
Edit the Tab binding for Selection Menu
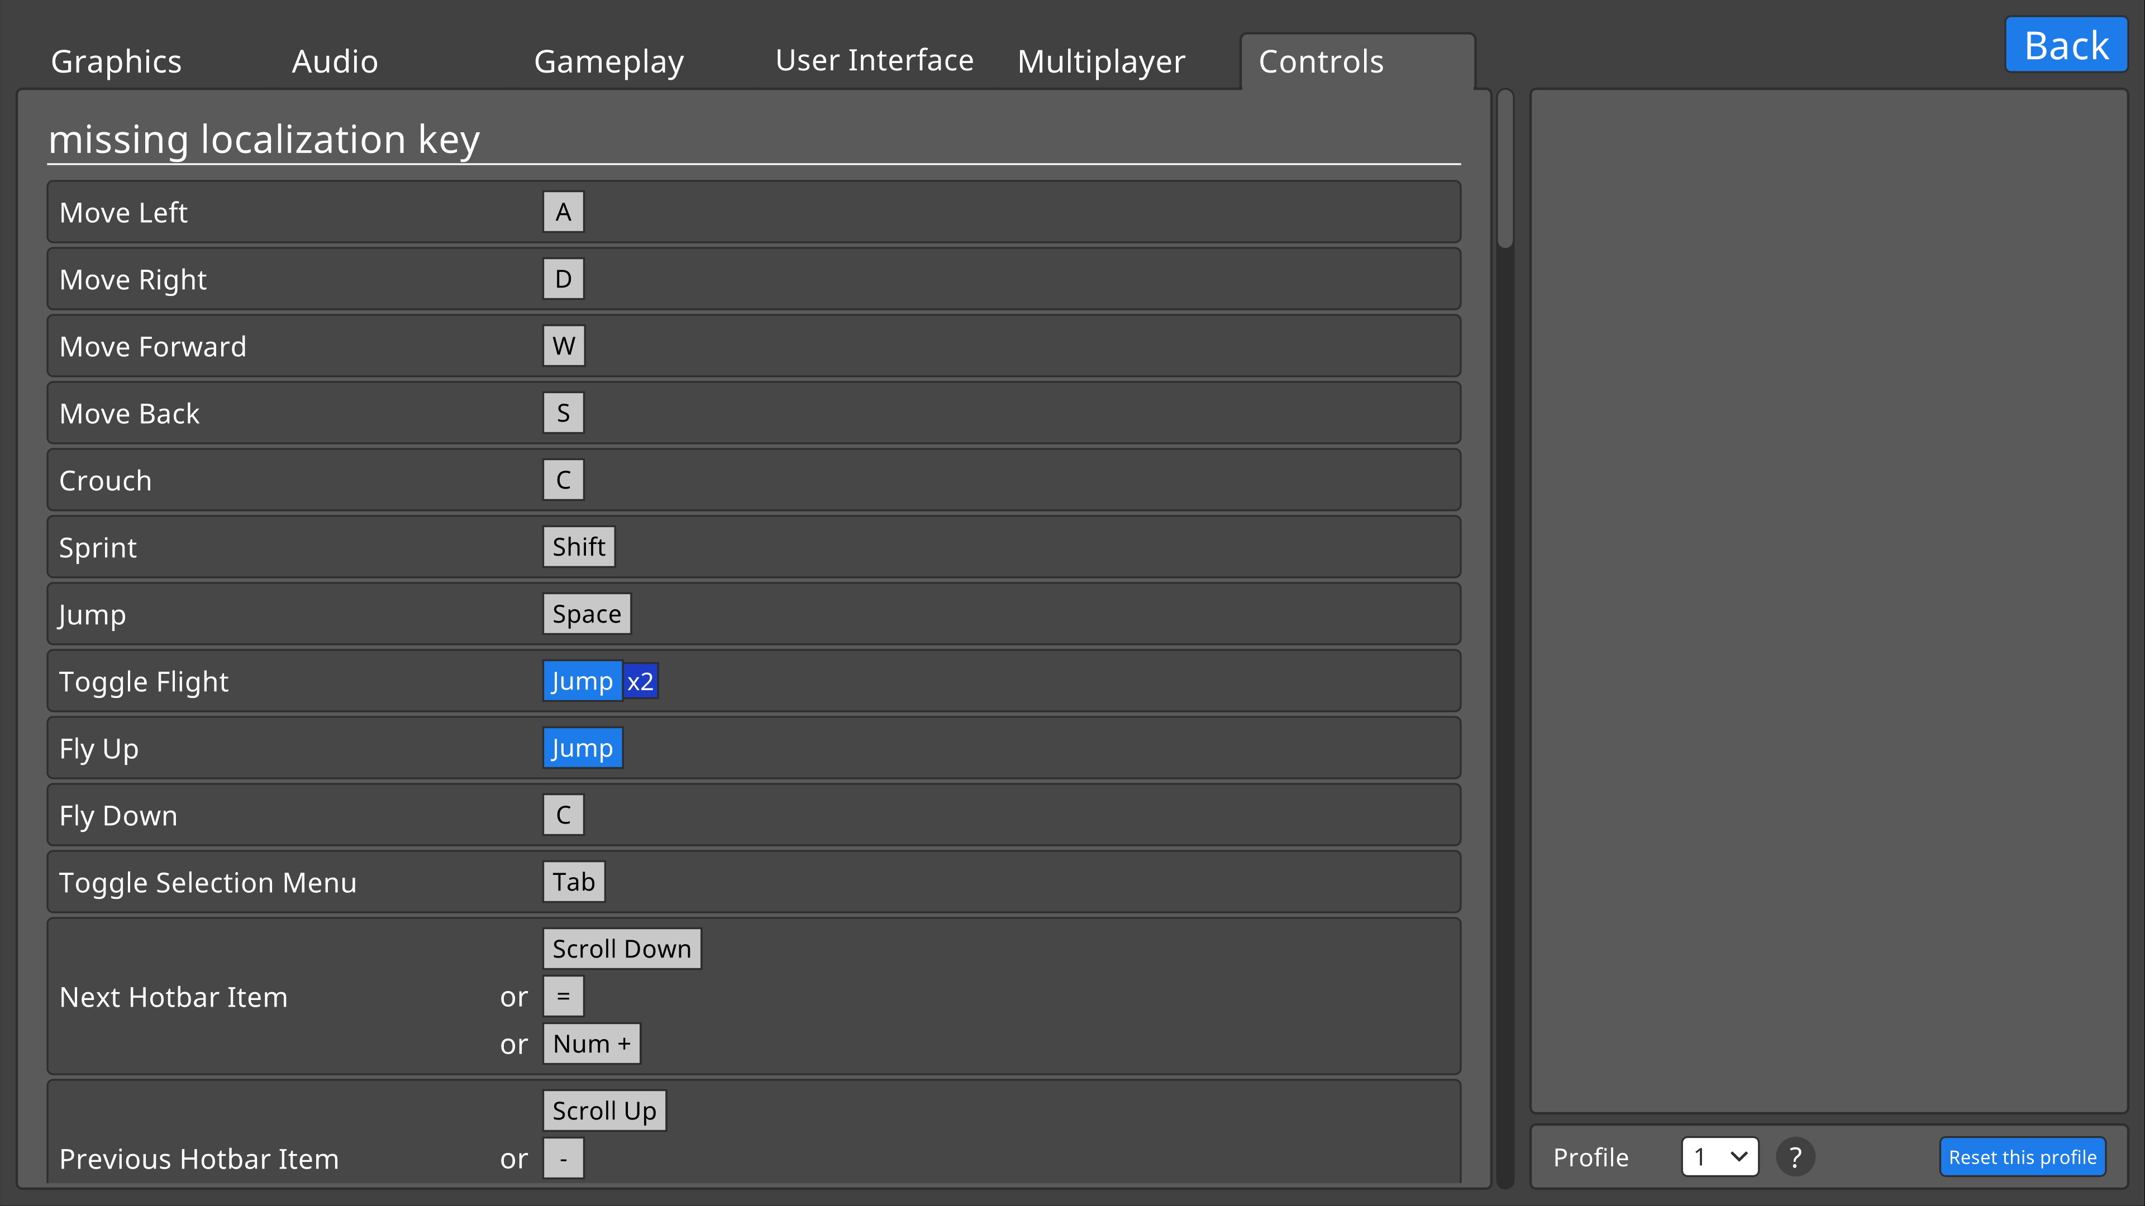574,882
